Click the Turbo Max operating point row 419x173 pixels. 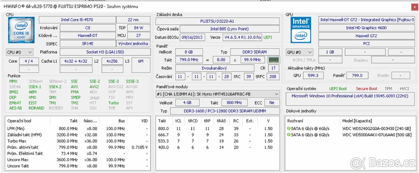pos(78,141)
